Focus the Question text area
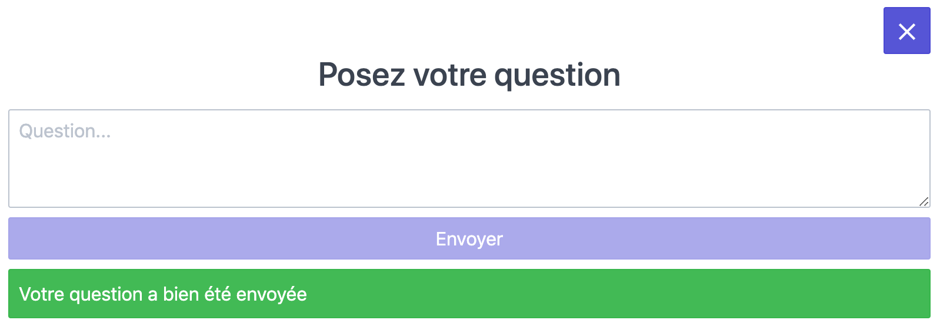 469,158
